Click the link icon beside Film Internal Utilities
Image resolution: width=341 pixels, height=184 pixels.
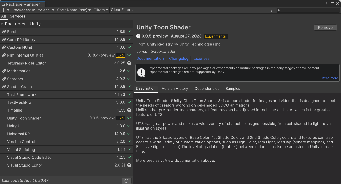tap(4, 55)
